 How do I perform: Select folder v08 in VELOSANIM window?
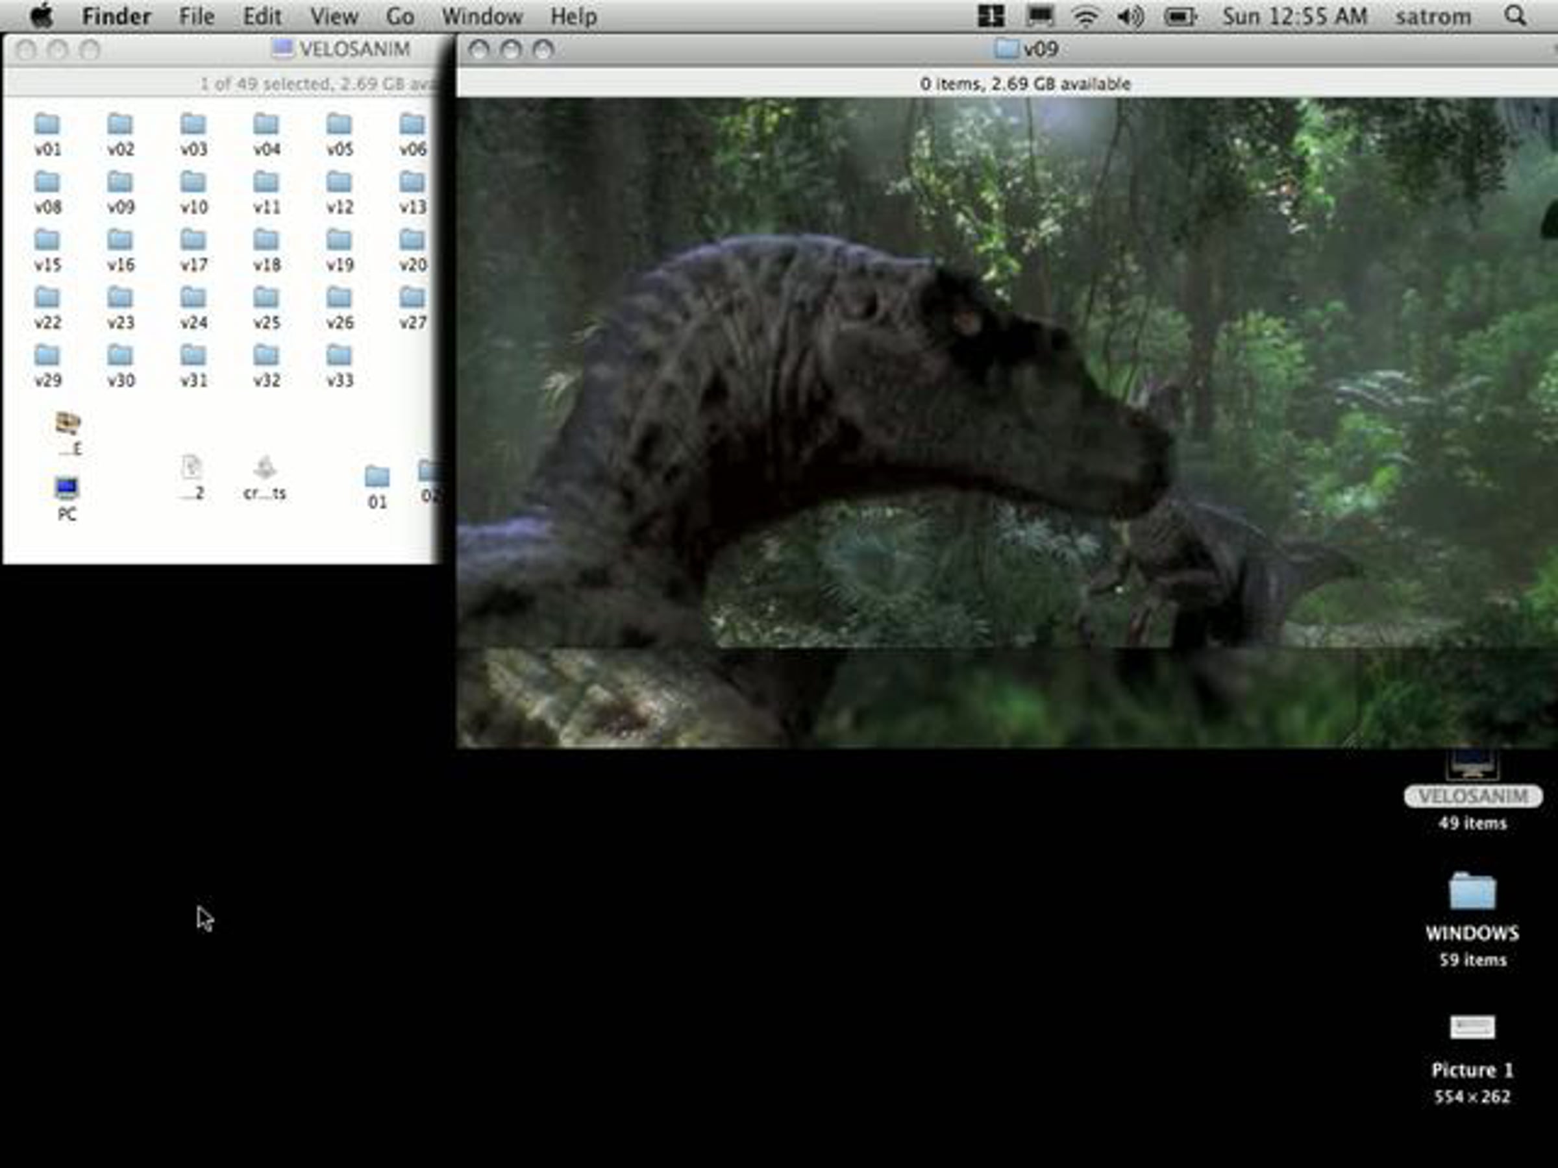click(x=47, y=191)
